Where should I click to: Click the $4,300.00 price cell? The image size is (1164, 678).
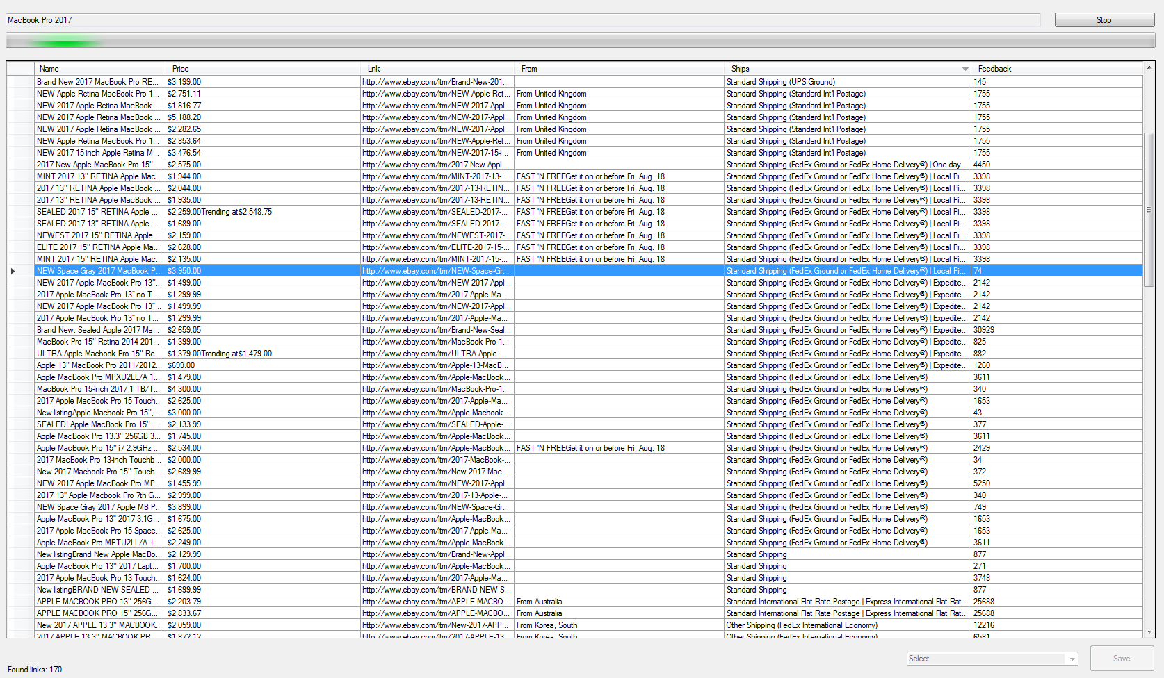tap(263, 389)
